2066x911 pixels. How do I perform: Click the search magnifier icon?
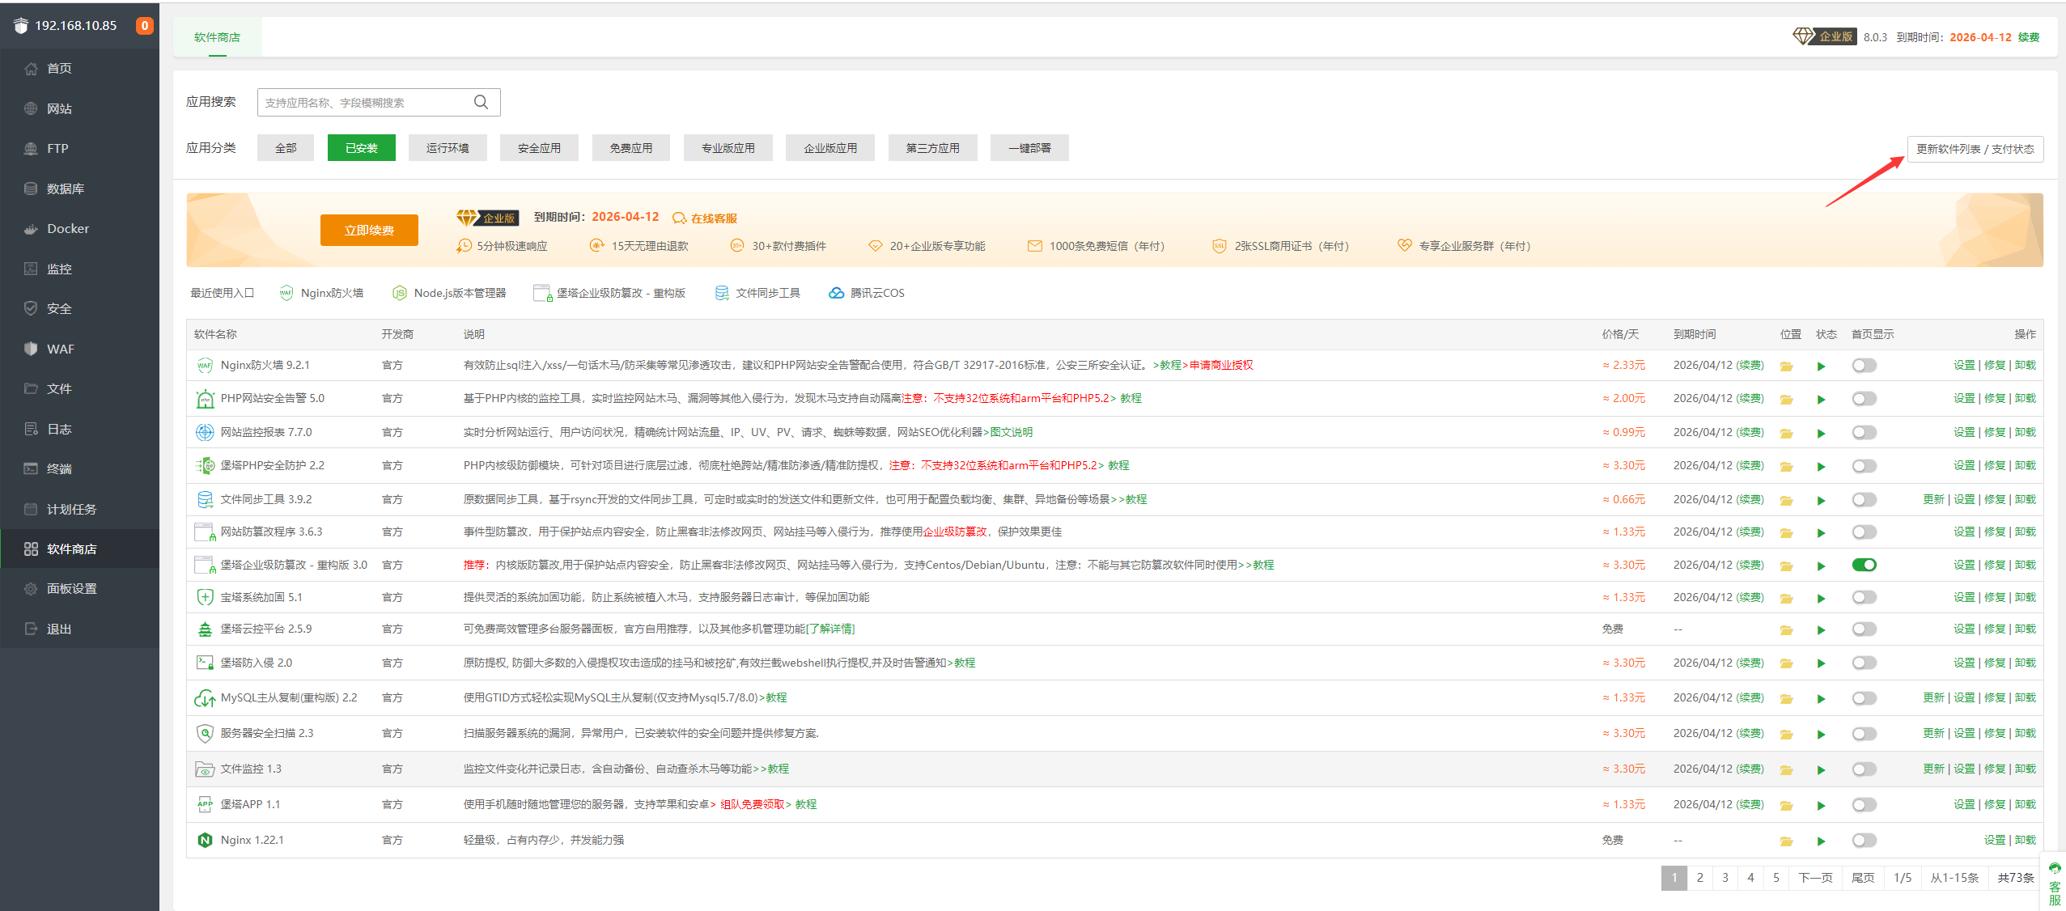481,102
